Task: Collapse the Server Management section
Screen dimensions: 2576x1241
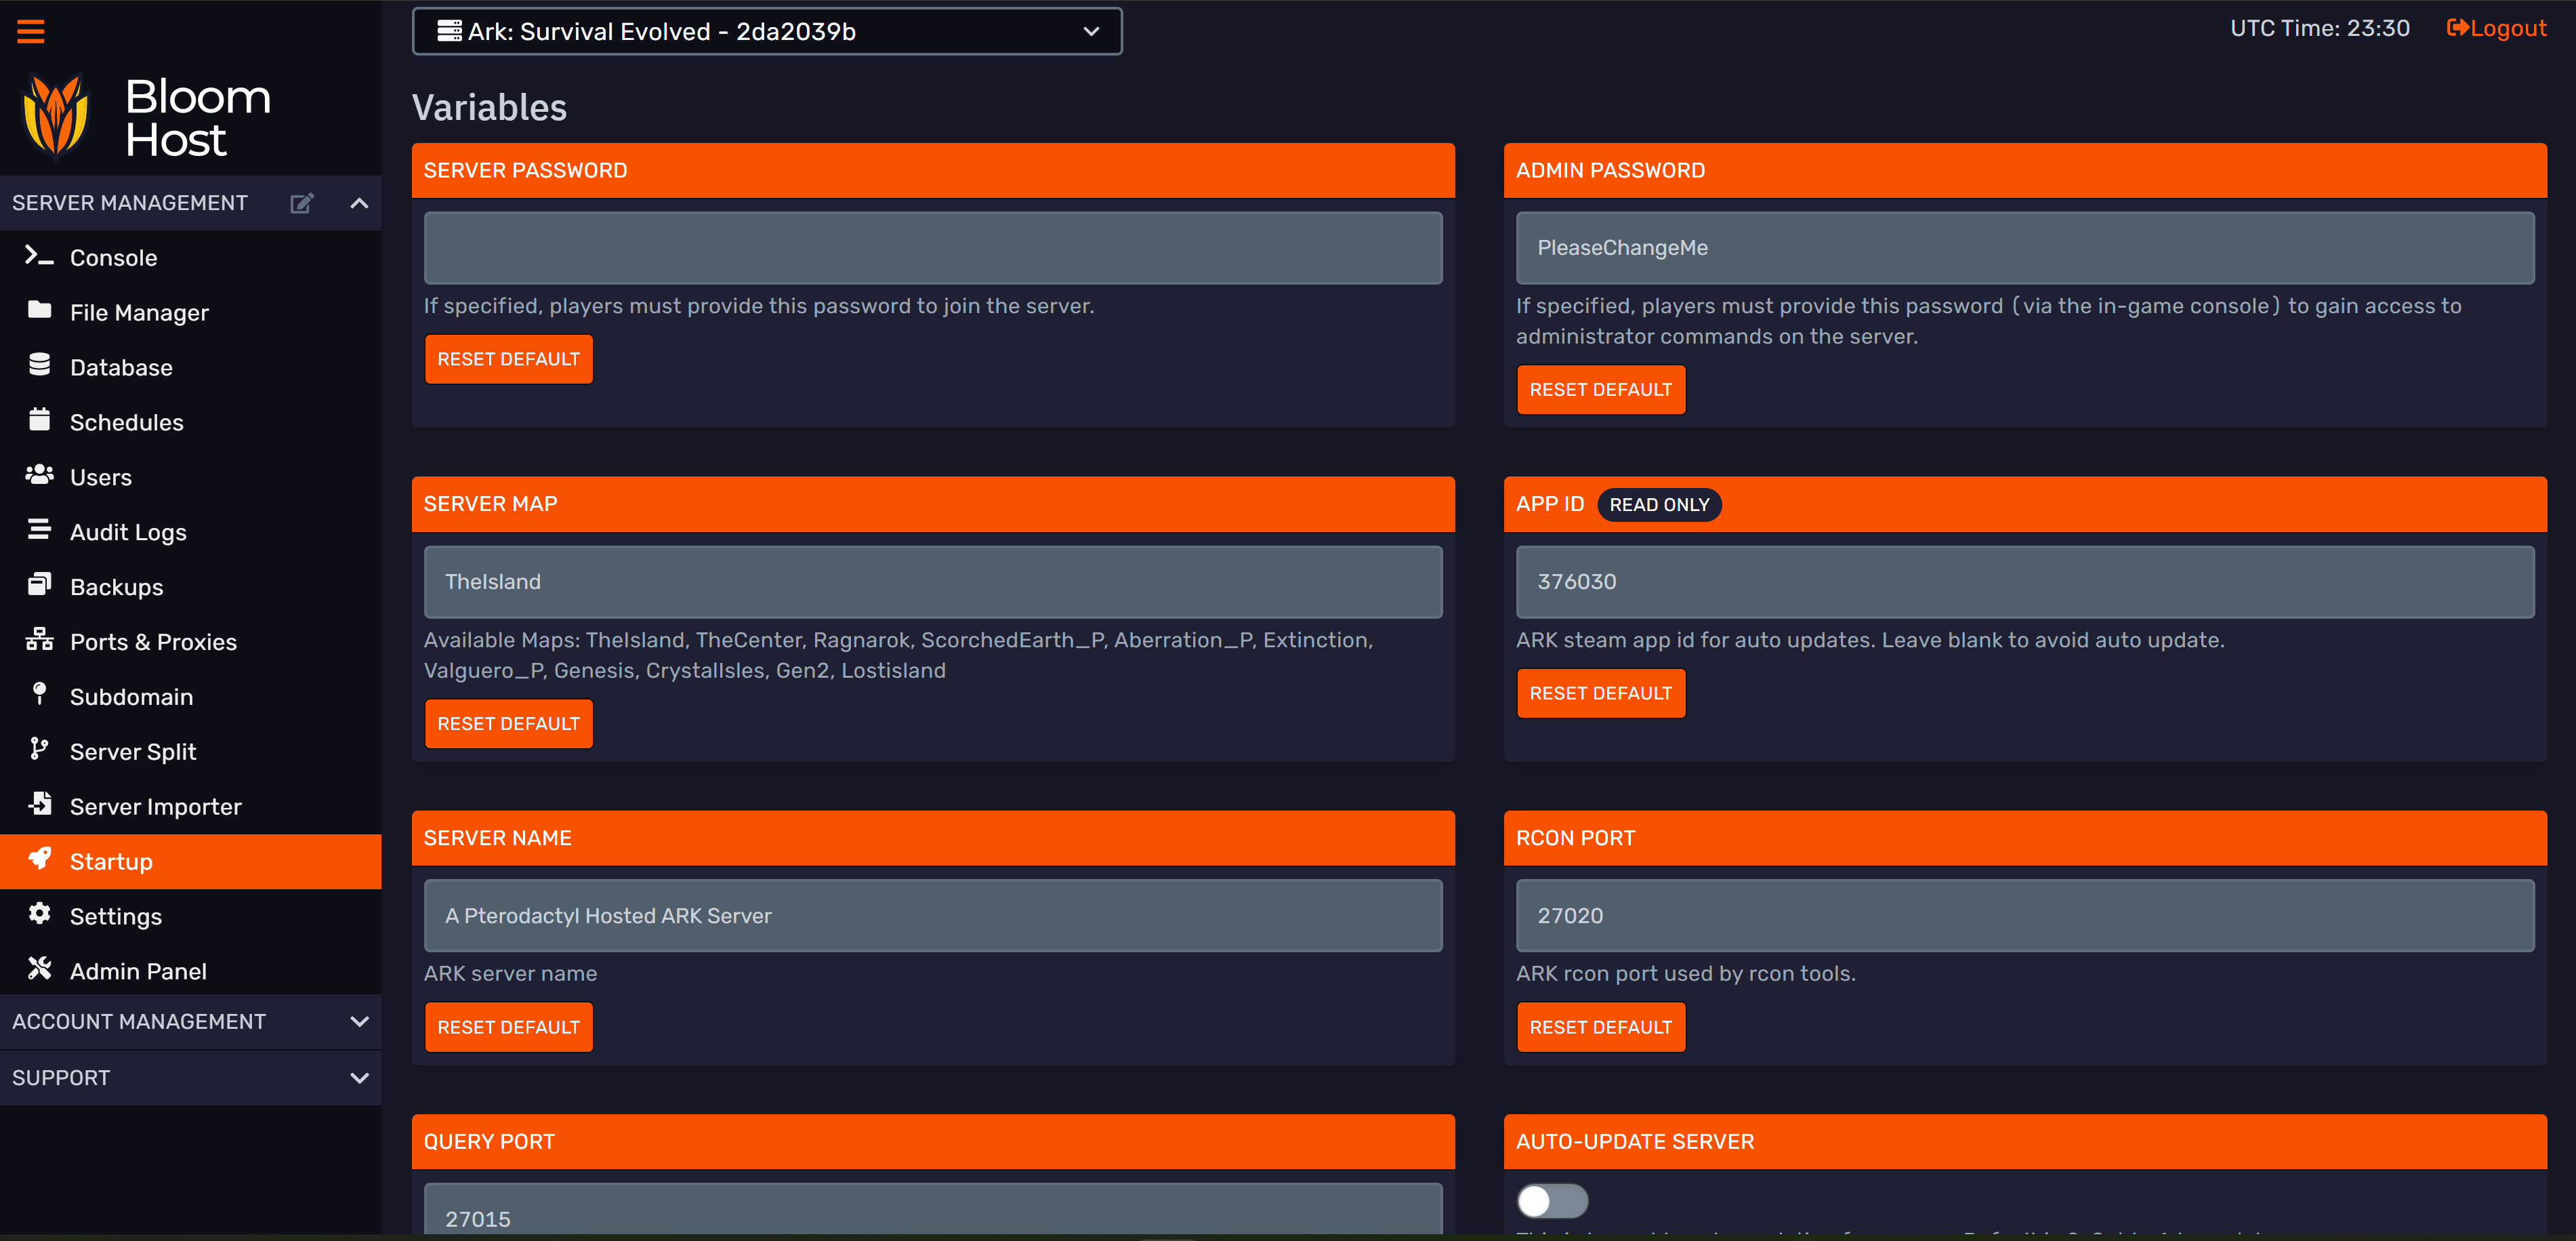Action: pyautogui.click(x=359, y=203)
